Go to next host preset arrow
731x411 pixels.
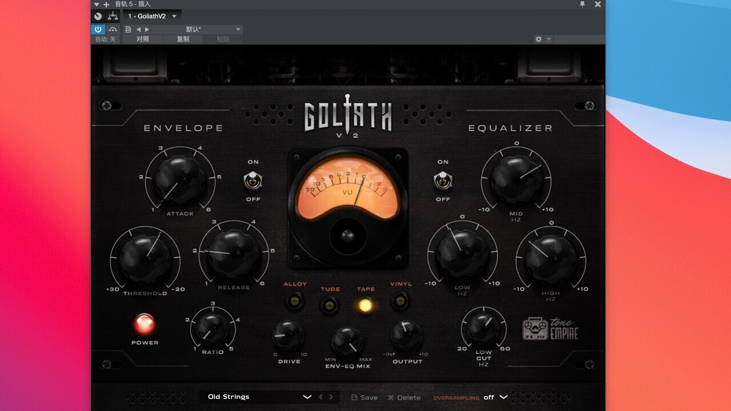tap(147, 29)
